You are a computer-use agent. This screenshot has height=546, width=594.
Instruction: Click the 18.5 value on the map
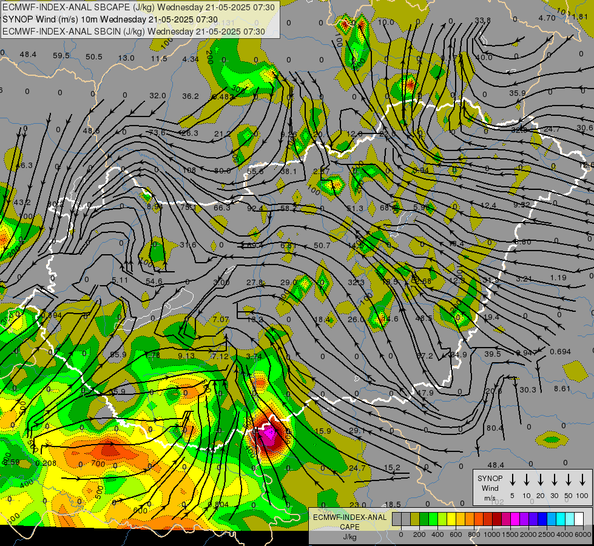(x=393, y=505)
